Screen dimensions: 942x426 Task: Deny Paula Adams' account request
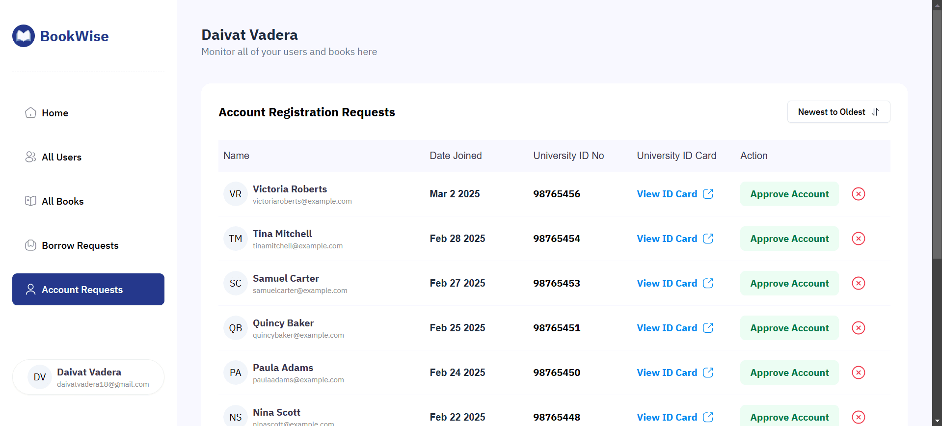pyautogui.click(x=858, y=373)
